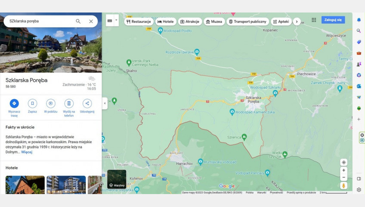The image size is (365, 207).
Task: Click the browser sidebar Outlook icon
Action: [359, 86]
